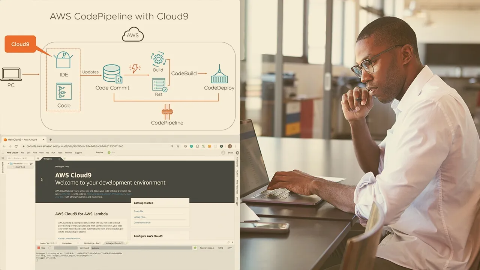Open the Chrome profile avatar
Viewport: 480px width, 270px height.
pyautogui.click(x=229, y=146)
